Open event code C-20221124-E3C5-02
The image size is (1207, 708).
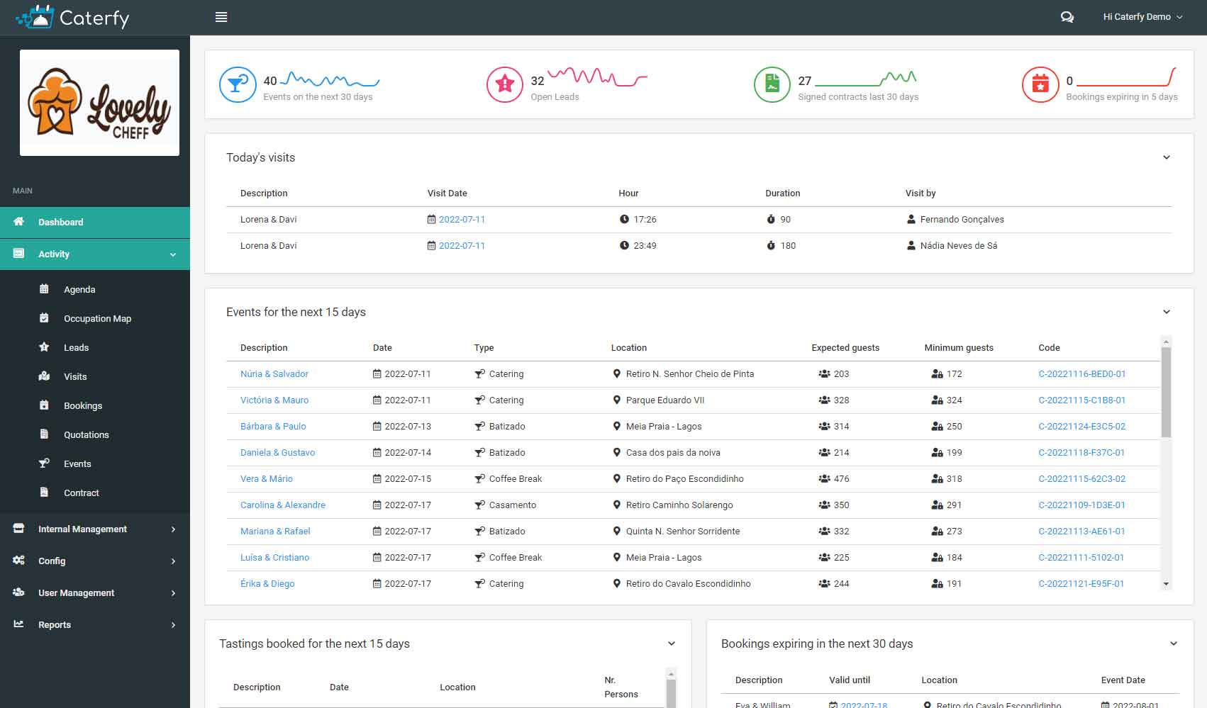[1081, 426]
